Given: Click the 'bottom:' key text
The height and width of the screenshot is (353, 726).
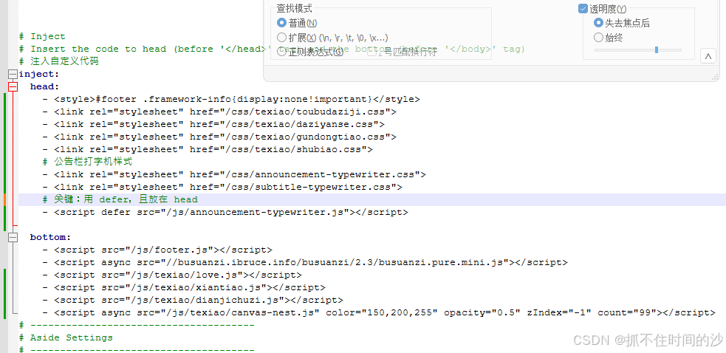Looking at the screenshot, I should click(x=51, y=237).
